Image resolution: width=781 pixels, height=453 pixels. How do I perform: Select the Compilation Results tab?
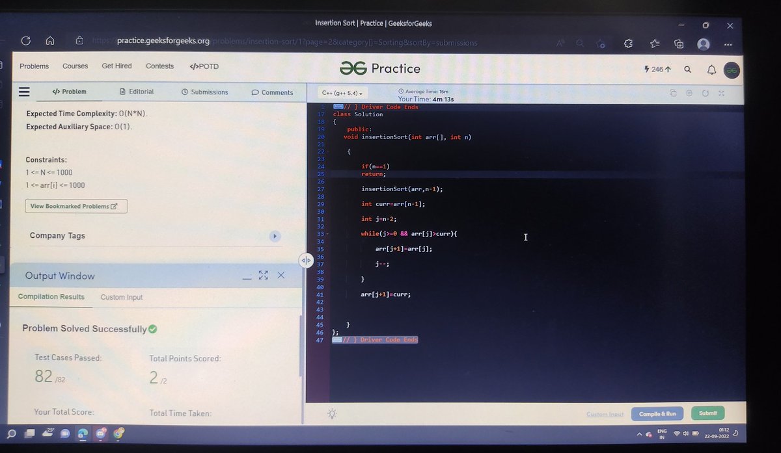(51, 296)
